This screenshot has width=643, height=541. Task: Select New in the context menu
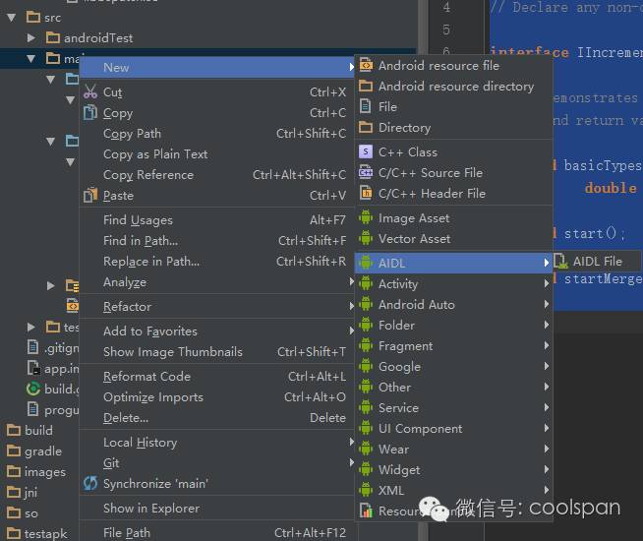(x=217, y=67)
